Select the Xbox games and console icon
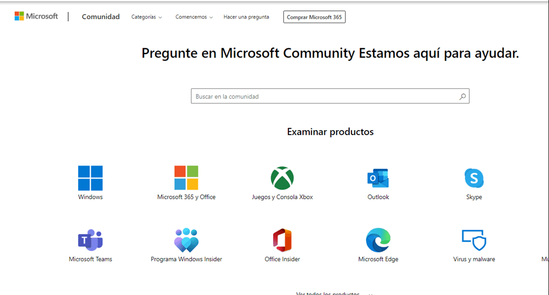549x295 pixels. coord(282,178)
